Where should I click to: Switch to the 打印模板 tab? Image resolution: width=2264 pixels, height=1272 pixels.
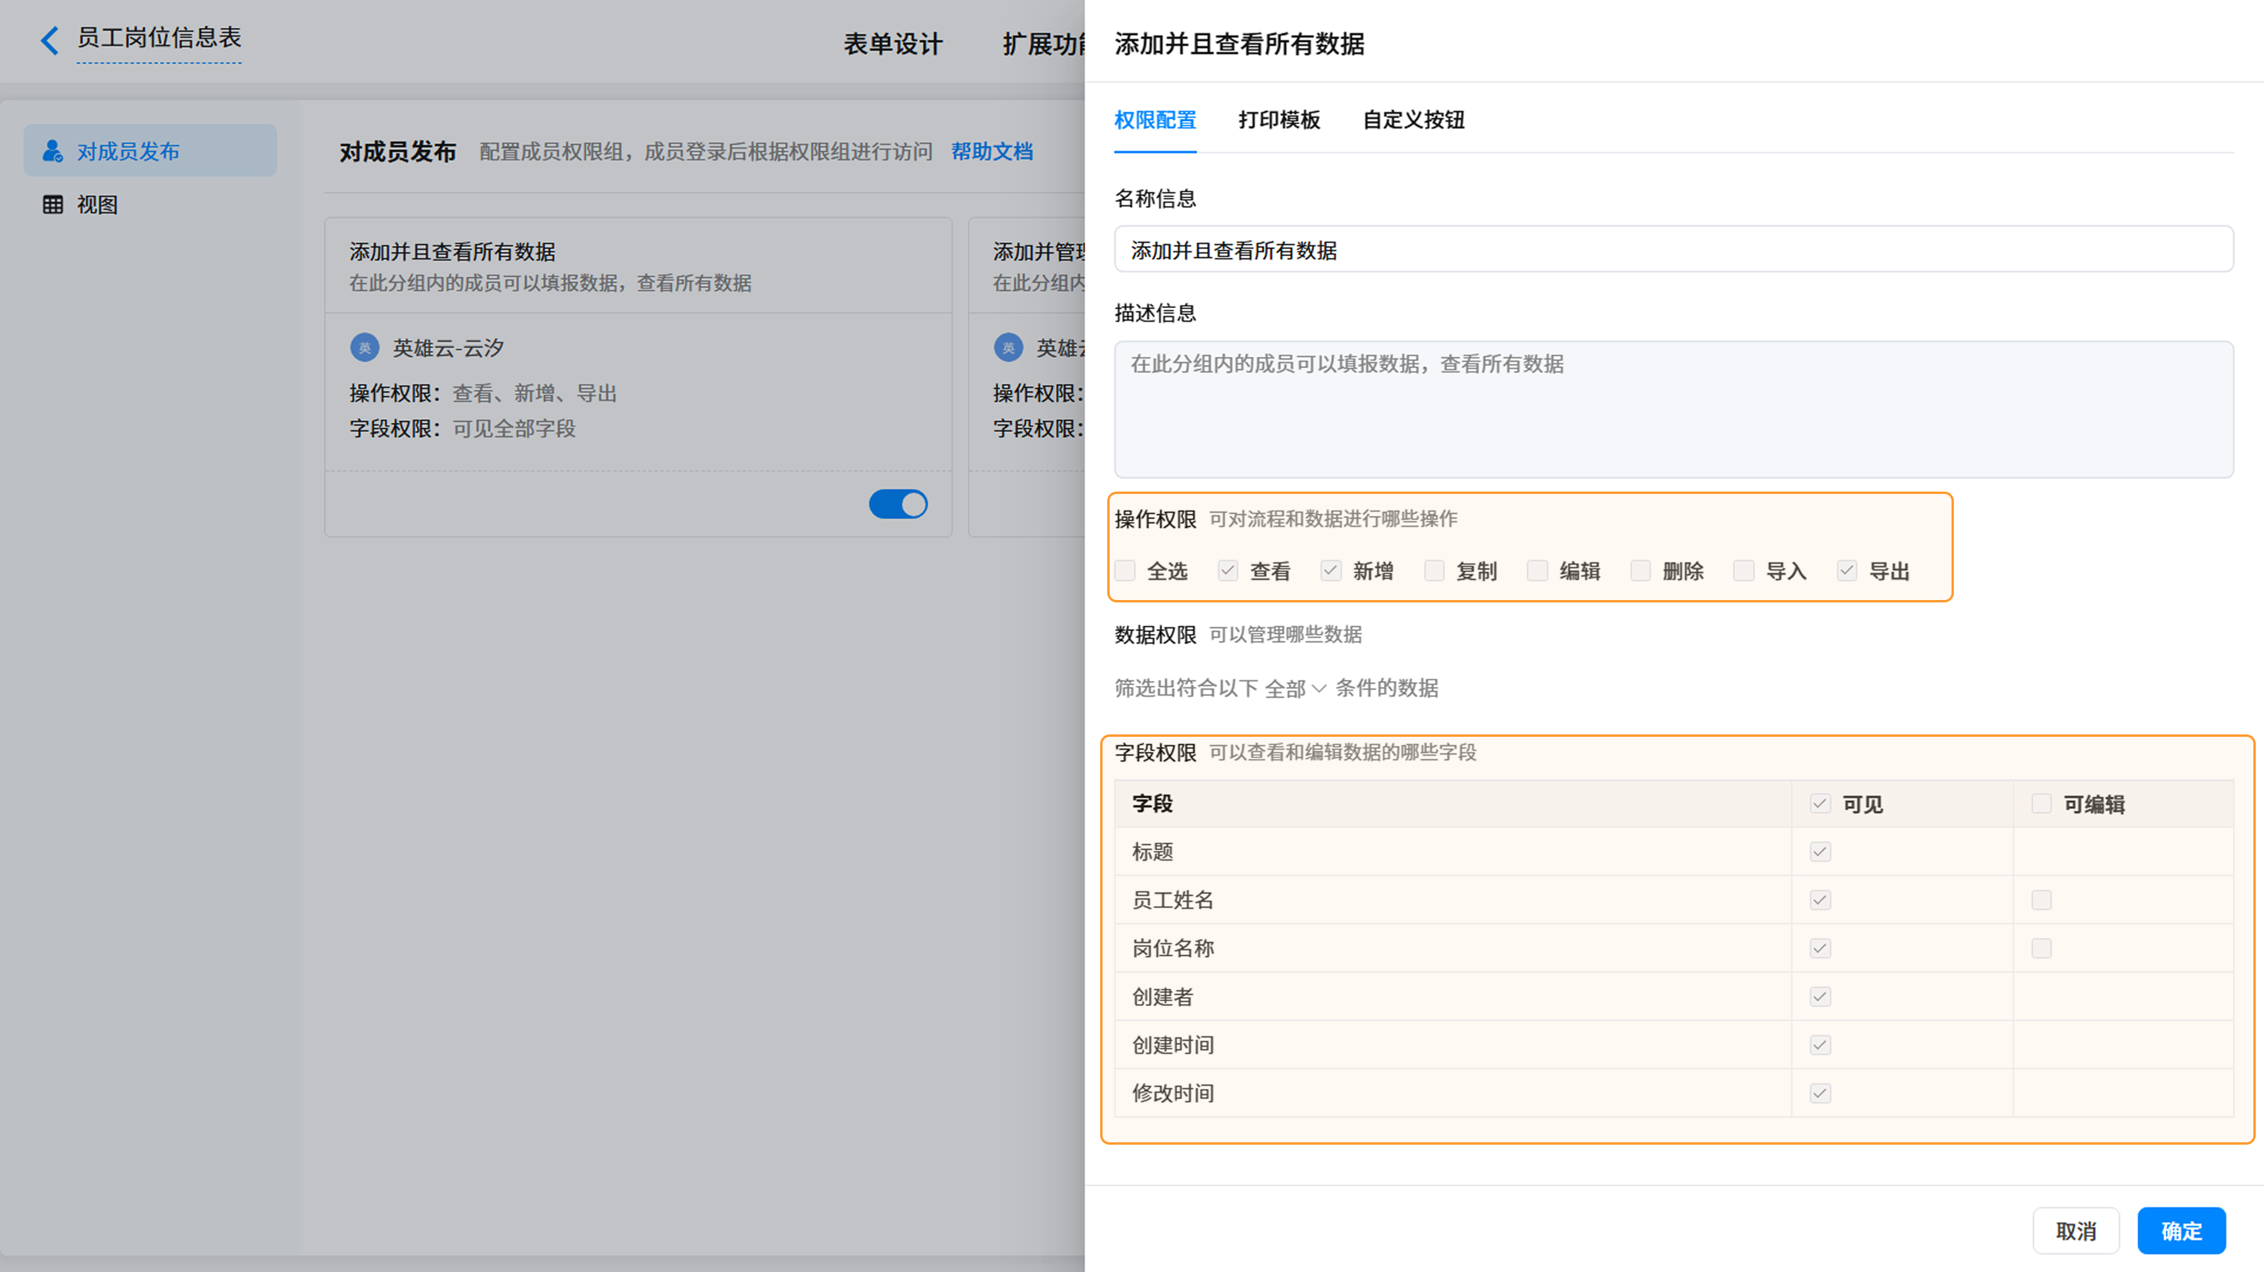click(x=1279, y=120)
